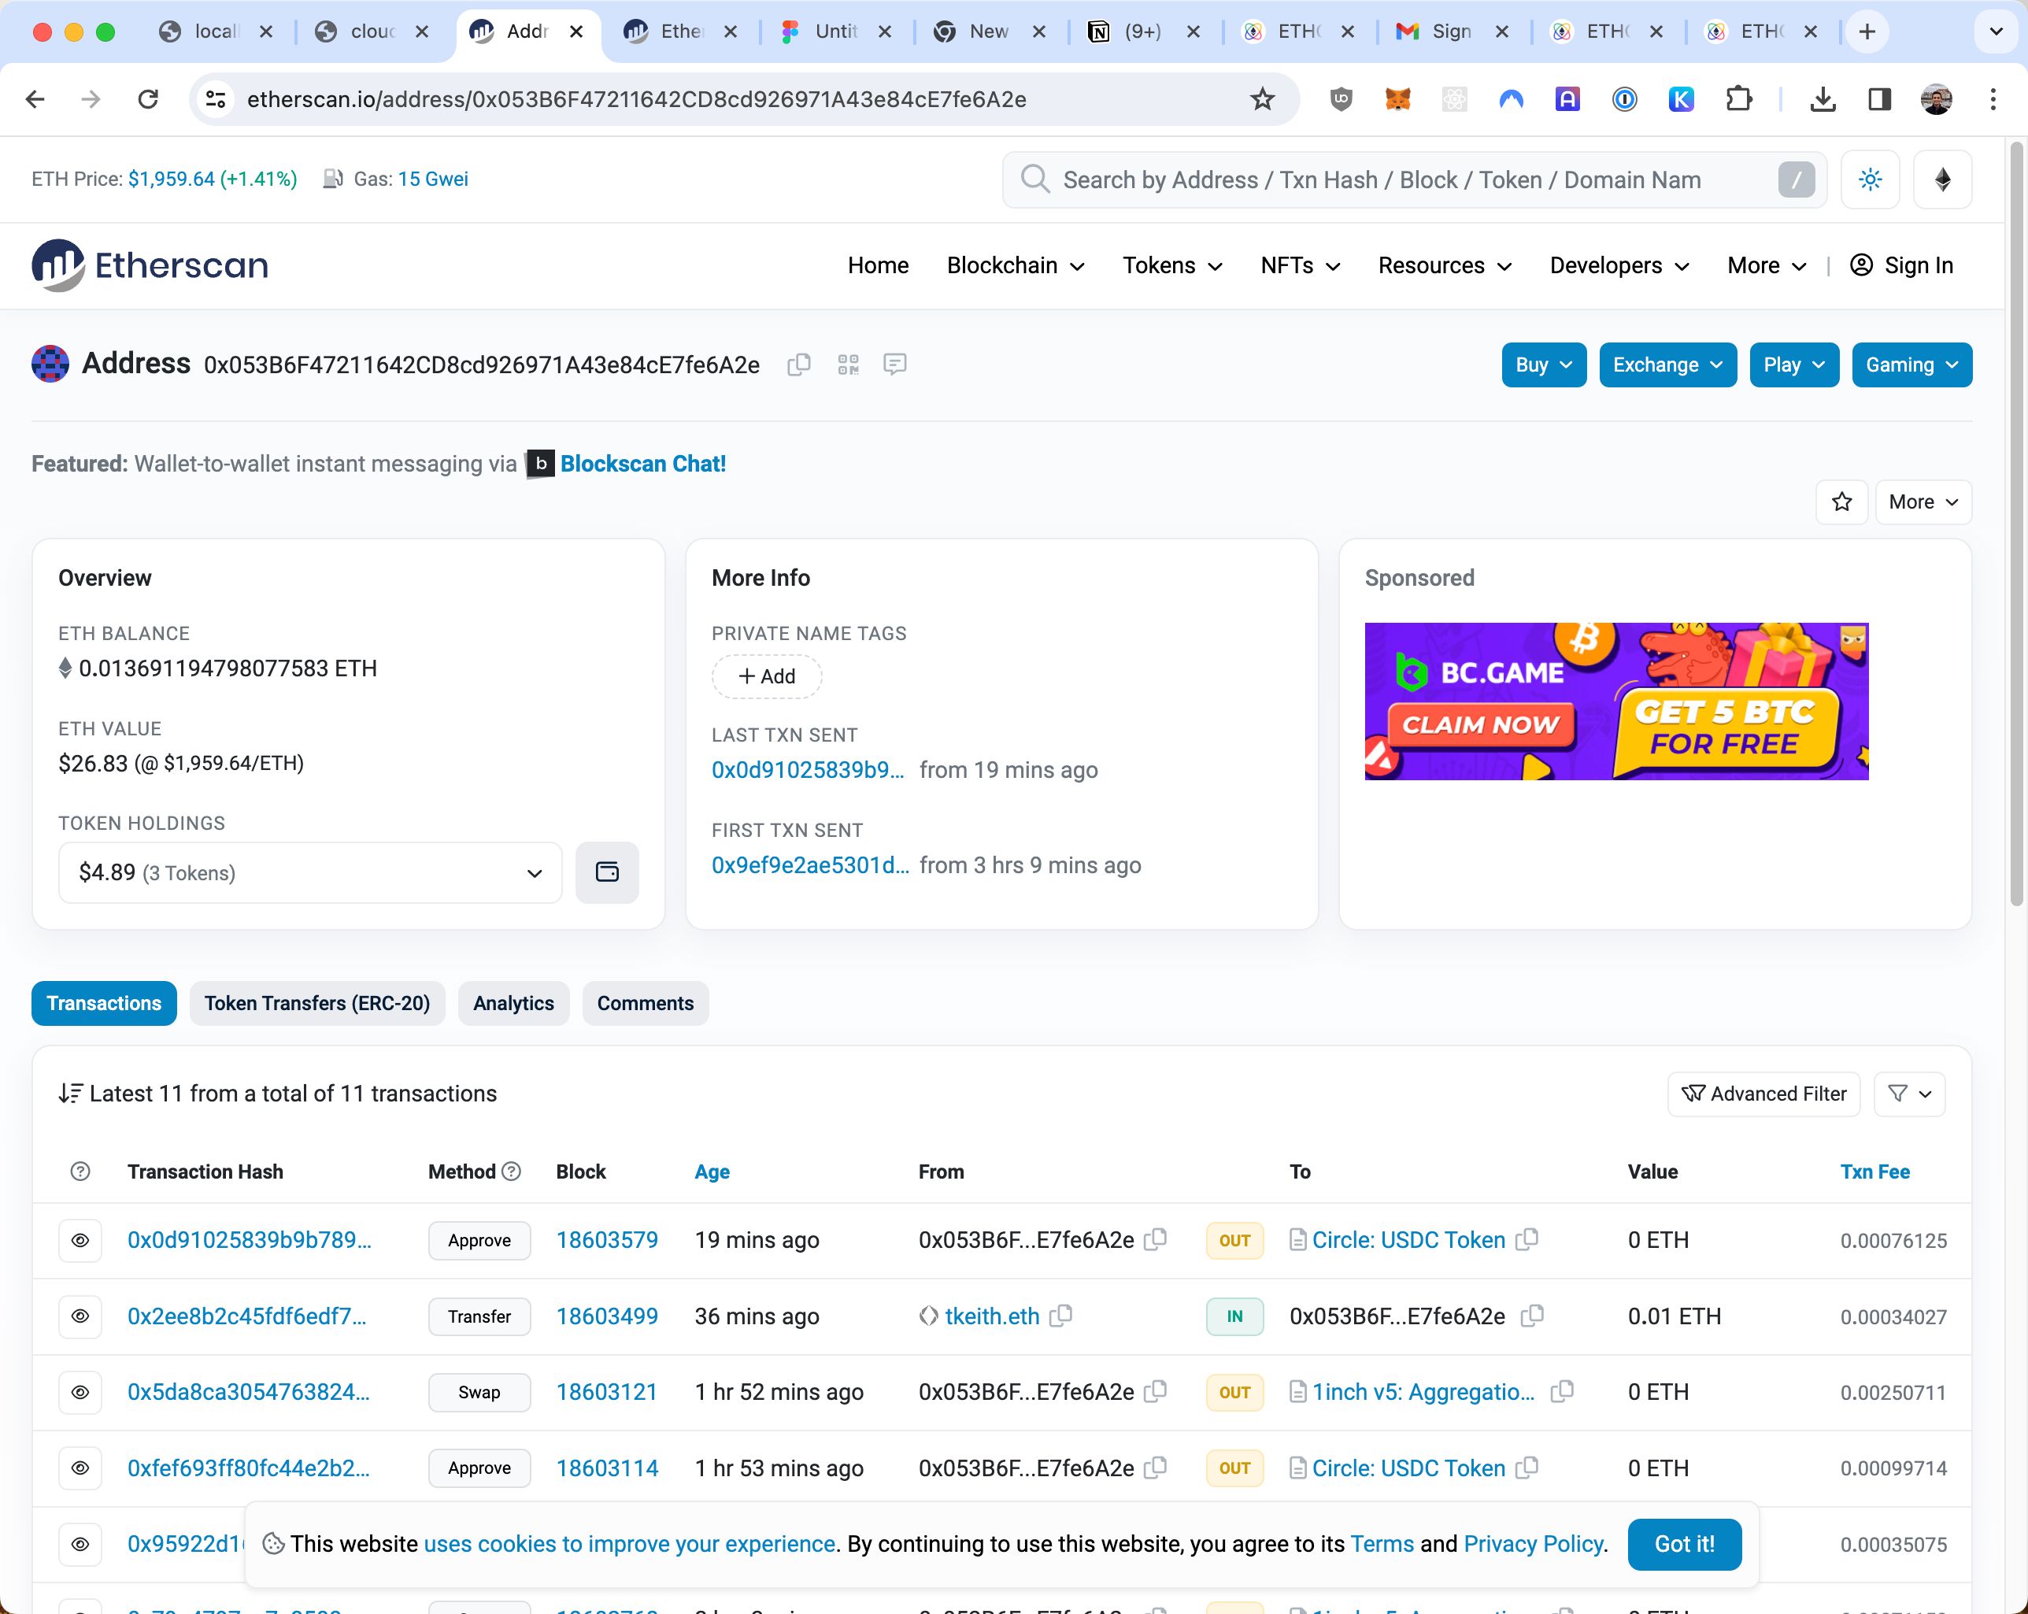Add a private name tag
This screenshot has width=2028, height=1614.
(x=767, y=676)
